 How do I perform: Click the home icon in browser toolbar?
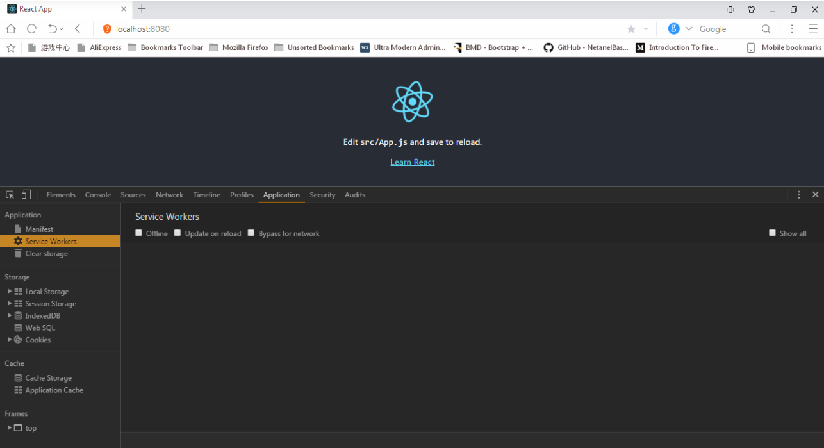pos(10,29)
